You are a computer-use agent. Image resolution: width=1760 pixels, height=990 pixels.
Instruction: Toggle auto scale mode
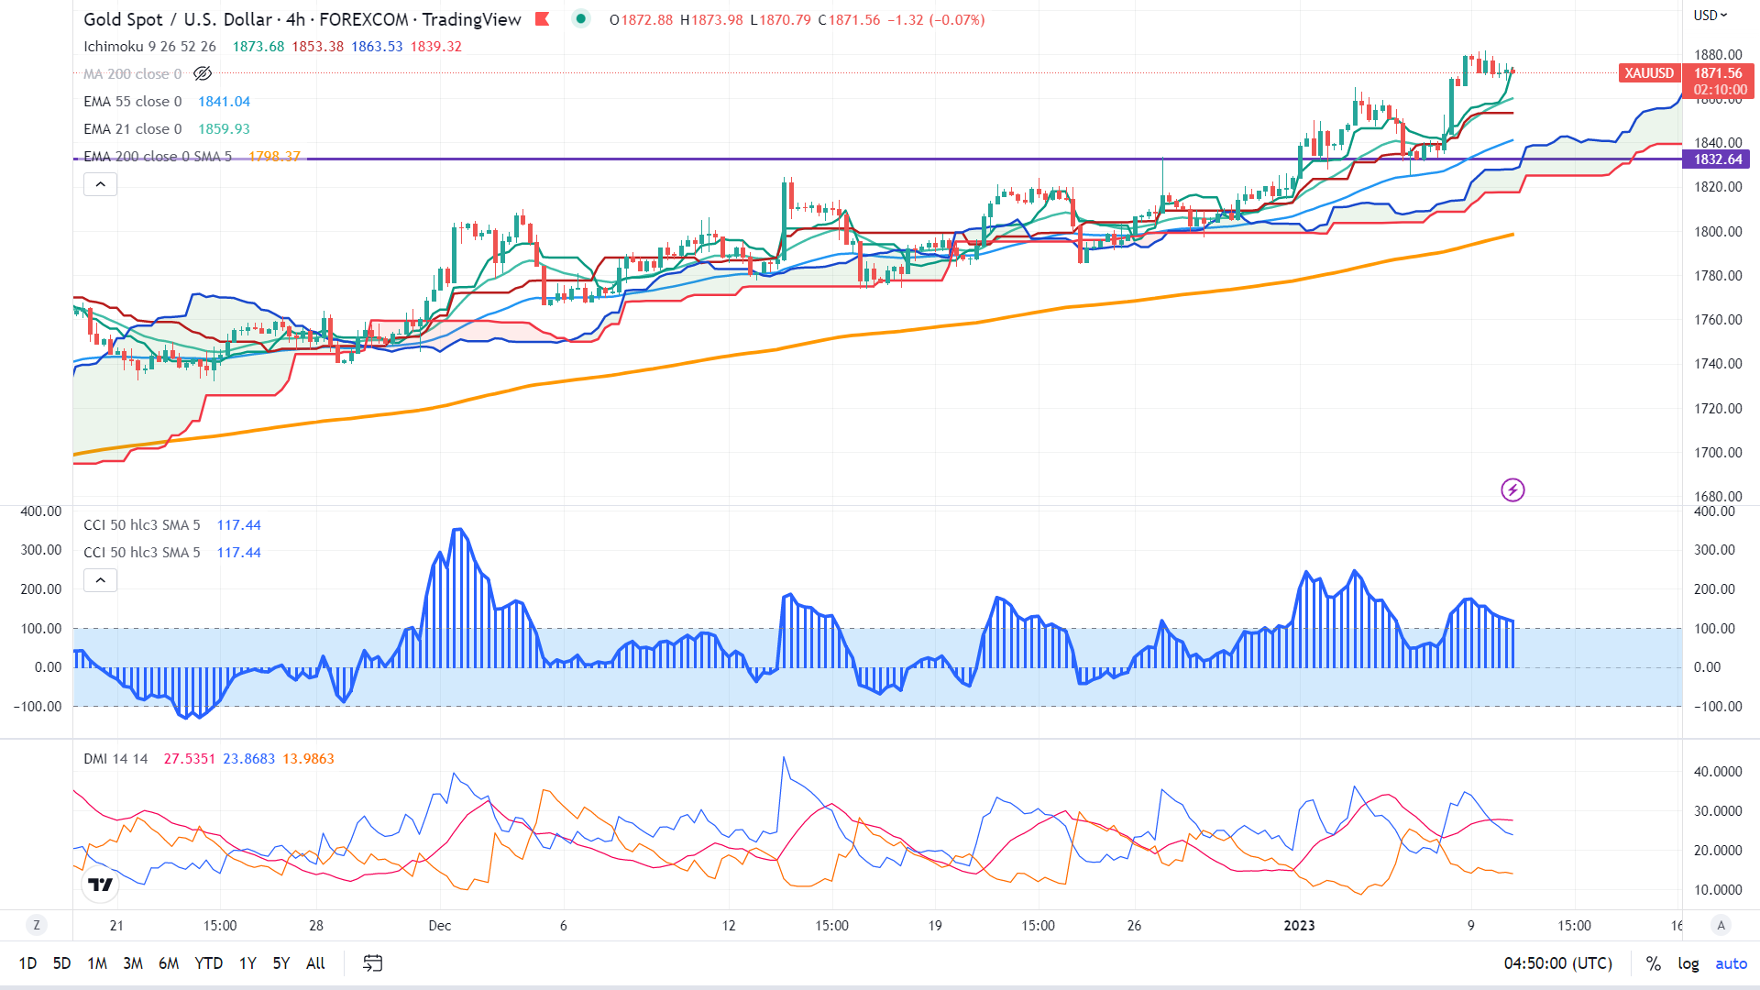(1731, 963)
